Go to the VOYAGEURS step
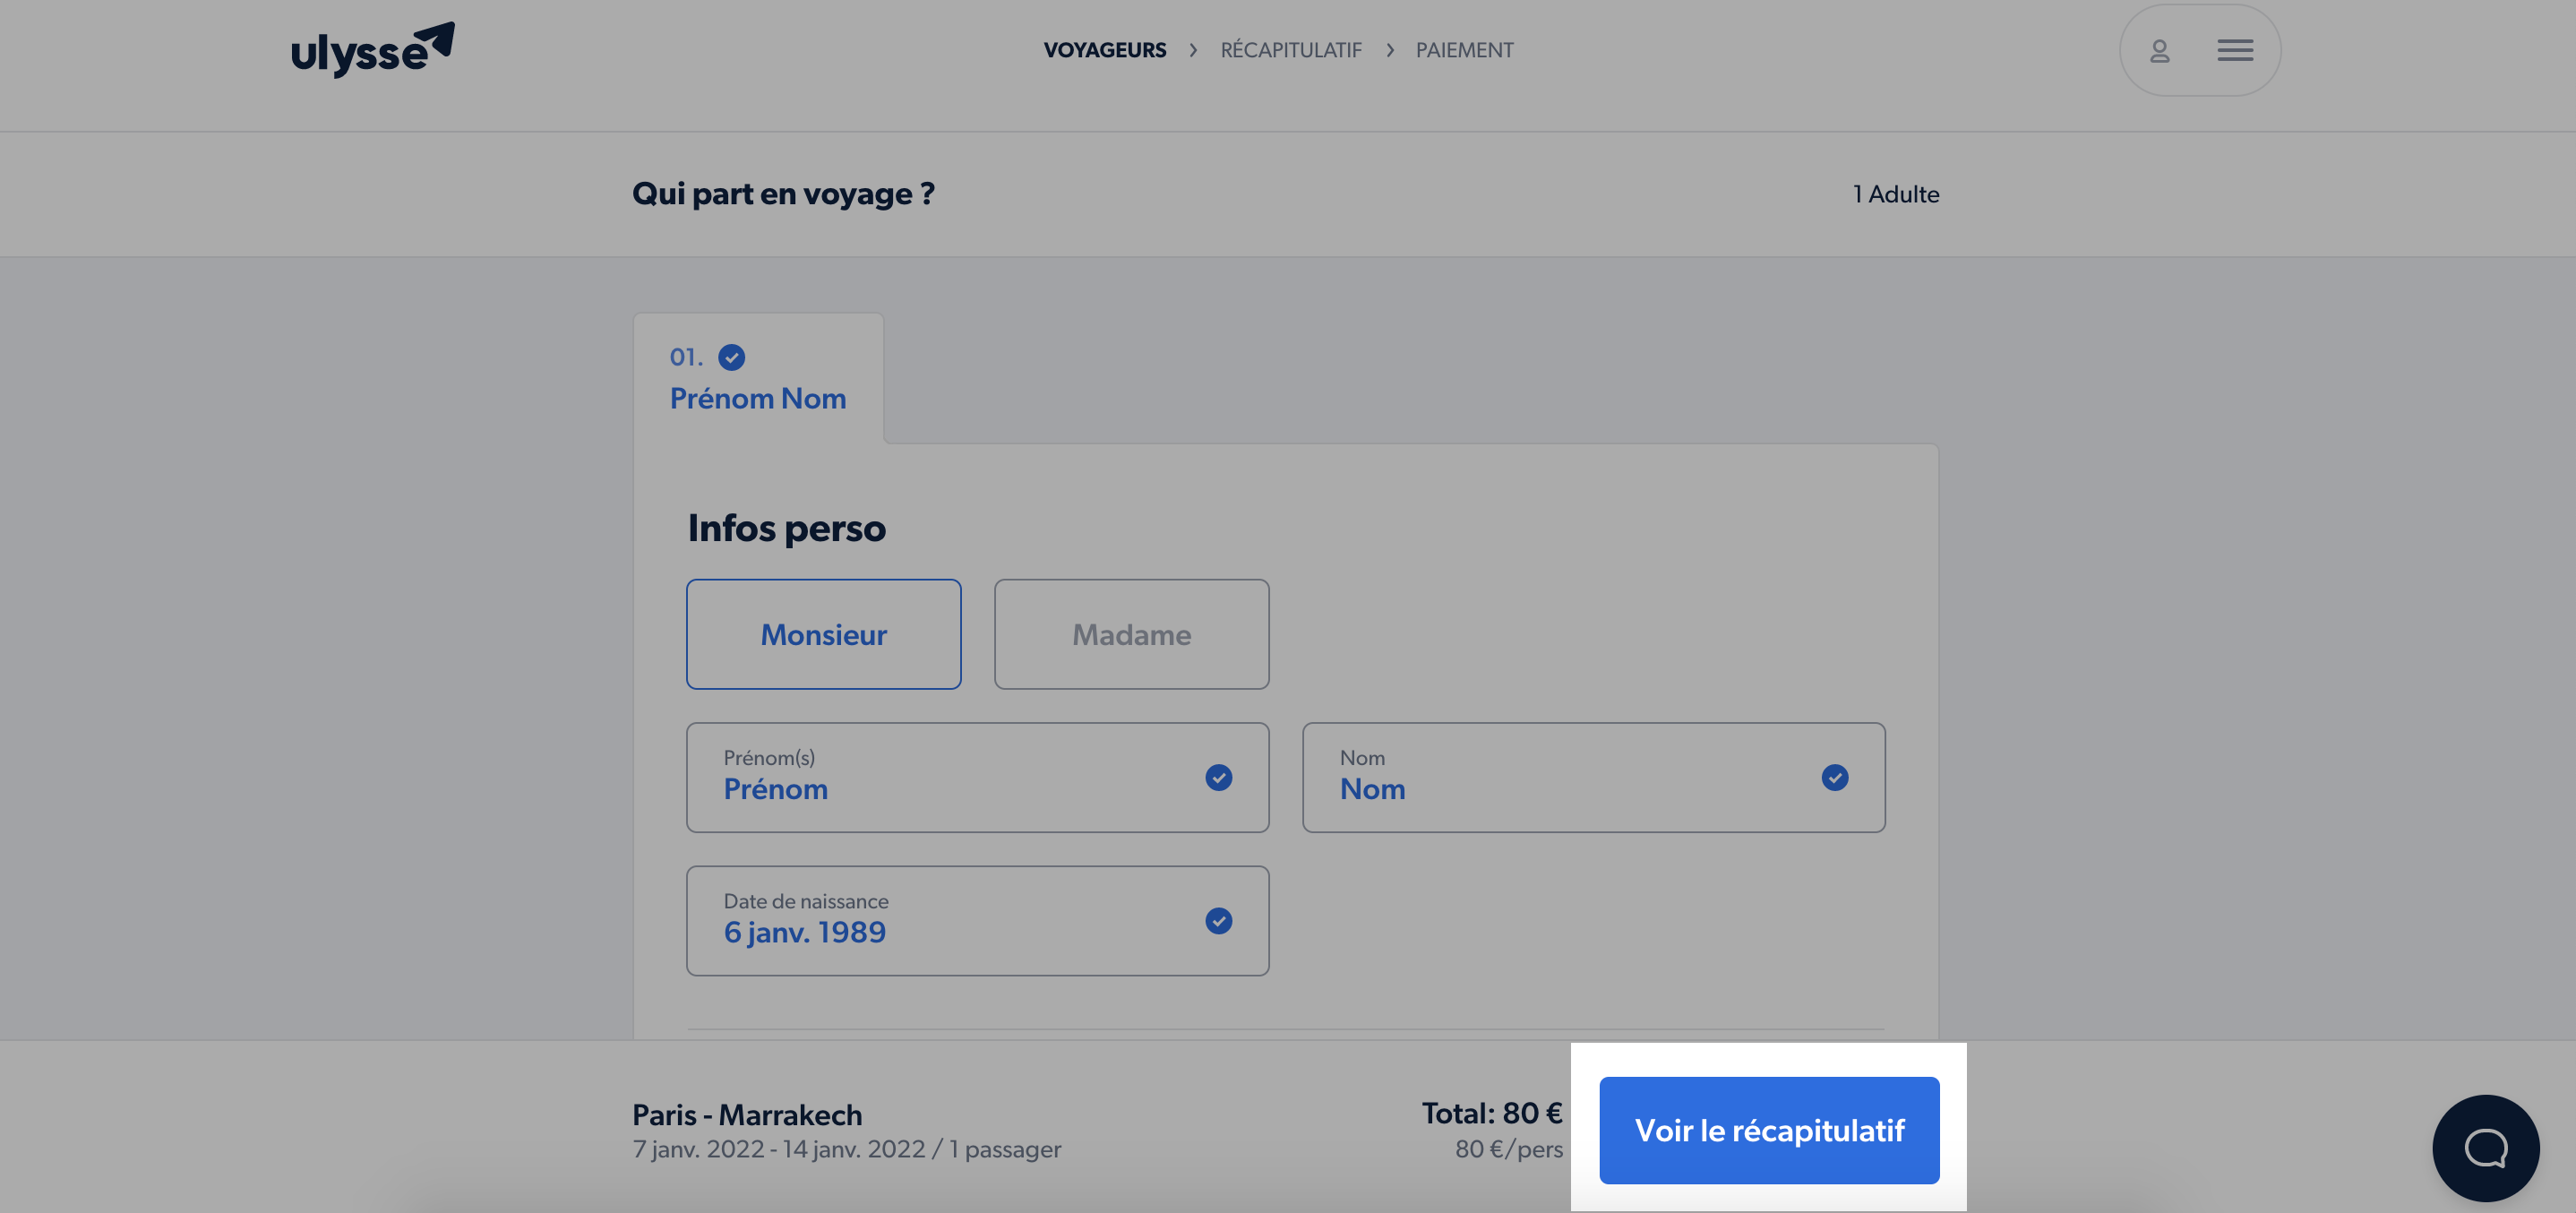The image size is (2576, 1213). 1104,50
